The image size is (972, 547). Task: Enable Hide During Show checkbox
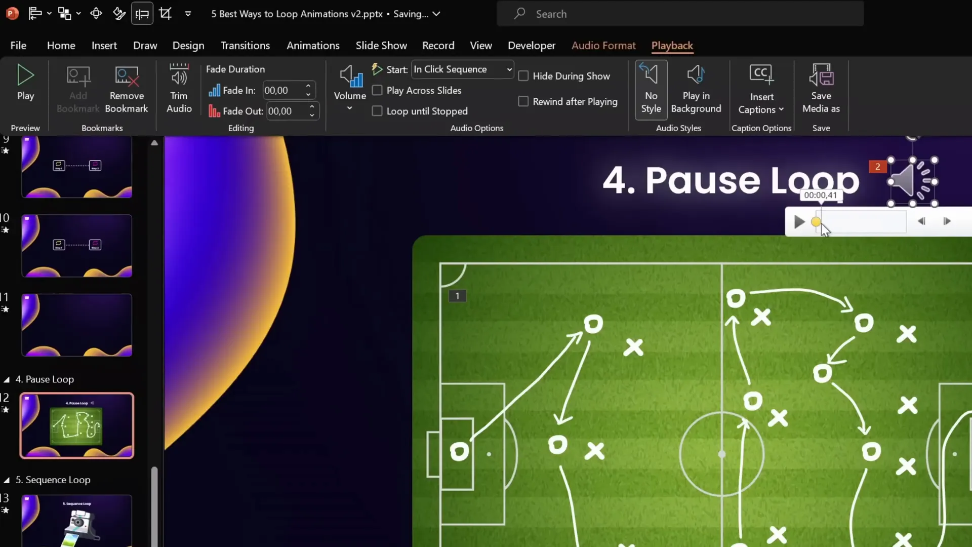click(523, 76)
